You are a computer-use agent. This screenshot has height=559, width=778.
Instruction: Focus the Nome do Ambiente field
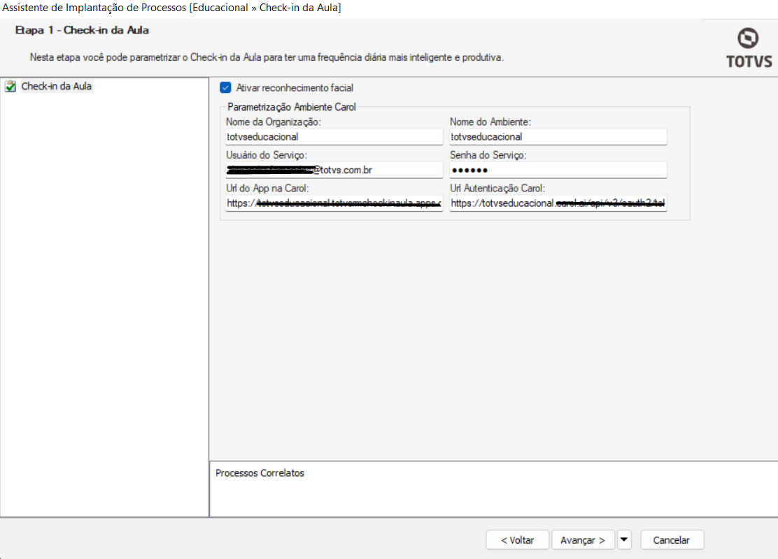point(558,137)
